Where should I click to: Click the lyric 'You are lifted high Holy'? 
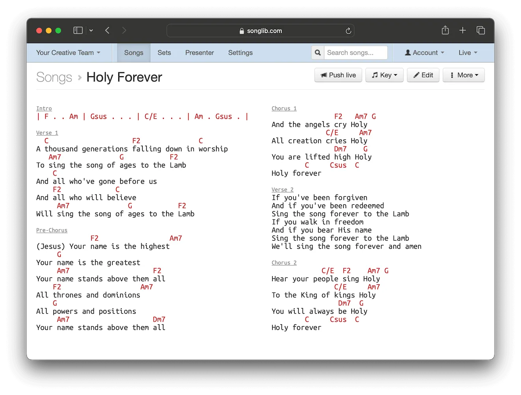click(321, 157)
